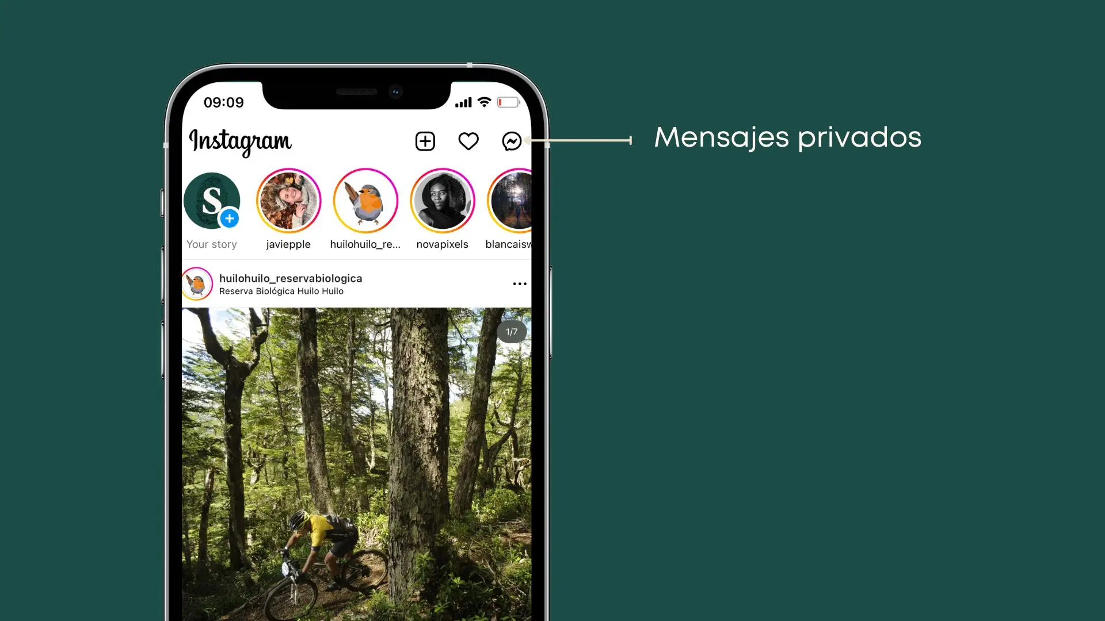The width and height of the screenshot is (1105, 621).
Task: Select Reserva Biológica Huilo Huilo subtitle
Action: [x=281, y=291]
